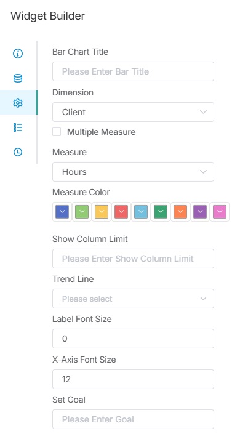The height and width of the screenshot is (439, 240).
Task: Expand the Dimension dropdown showing Client
Action: 133,112
